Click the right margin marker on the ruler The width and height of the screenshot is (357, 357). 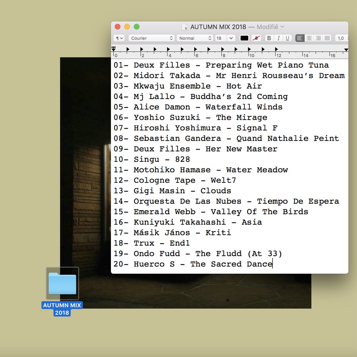pos(346,50)
